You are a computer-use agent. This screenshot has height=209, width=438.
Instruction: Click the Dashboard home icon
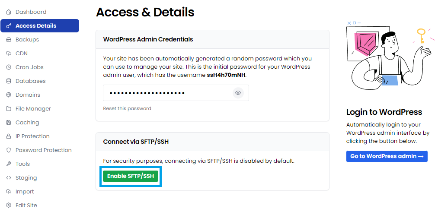[x=9, y=12]
